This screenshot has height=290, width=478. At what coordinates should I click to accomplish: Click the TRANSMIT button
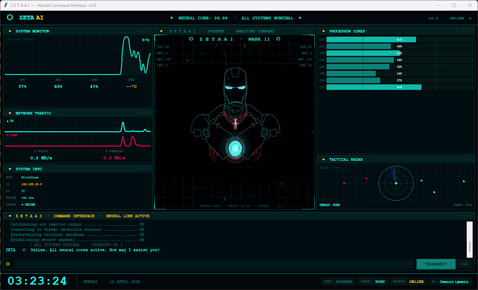pos(436,264)
